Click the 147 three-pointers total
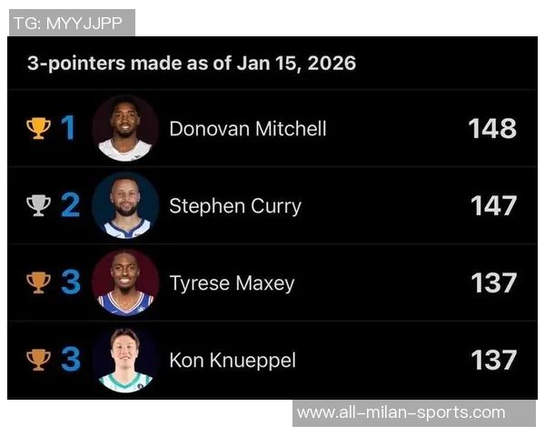The height and width of the screenshot is (436, 545). click(493, 205)
